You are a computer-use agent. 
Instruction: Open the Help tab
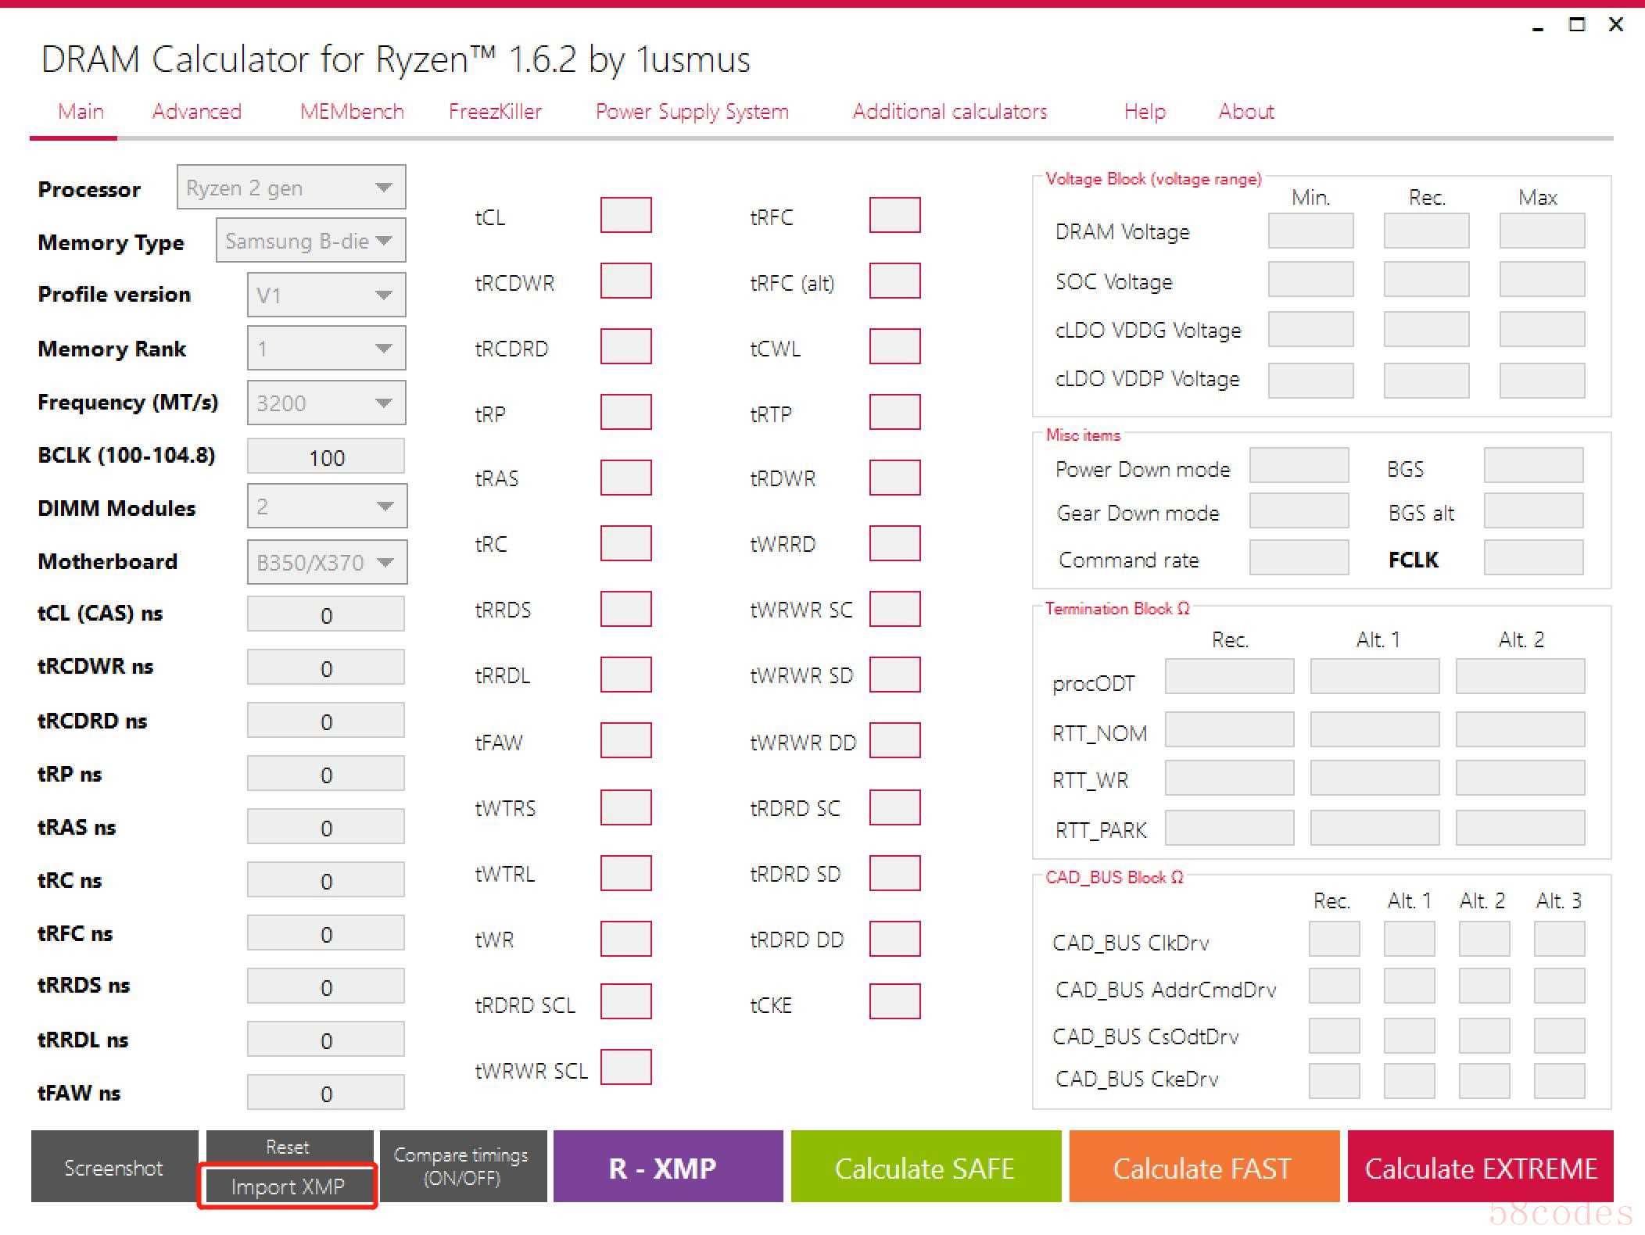[1145, 112]
